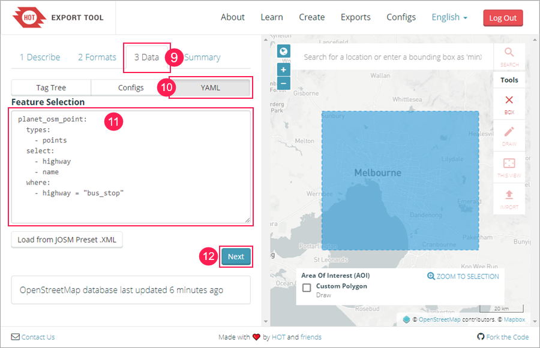Click the map globe locate icon
Image resolution: width=540 pixels, height=348 pixels.
[x=283, y=52]
